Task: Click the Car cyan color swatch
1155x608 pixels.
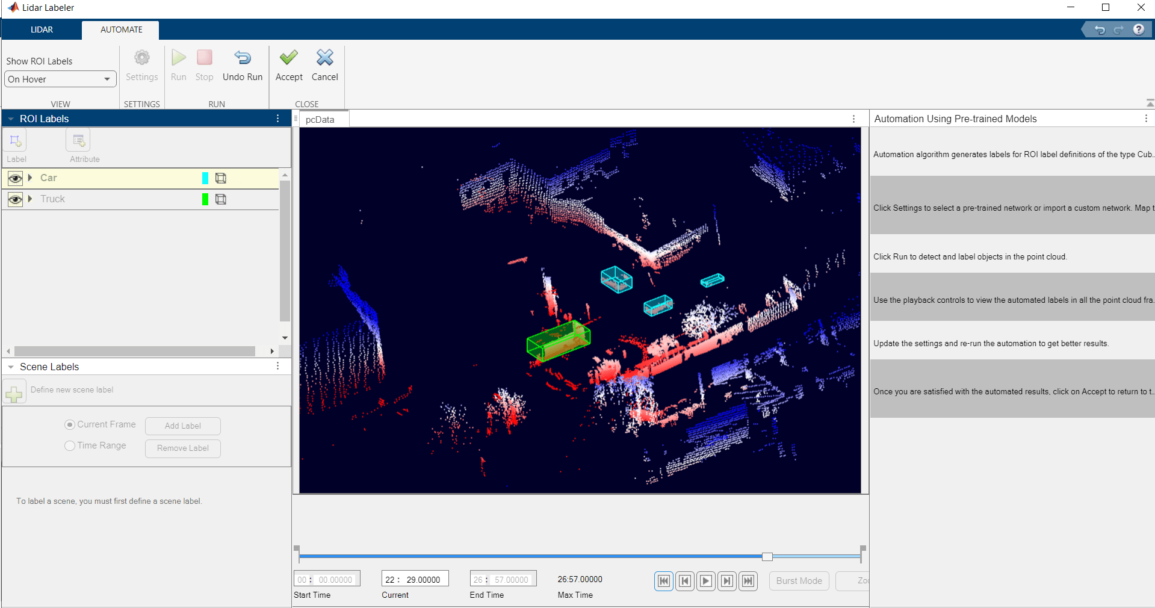Action: tap(205, 178)
